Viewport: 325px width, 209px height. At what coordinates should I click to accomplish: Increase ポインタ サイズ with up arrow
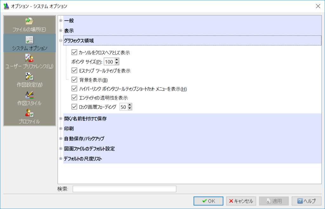click(x=117, y=60)
